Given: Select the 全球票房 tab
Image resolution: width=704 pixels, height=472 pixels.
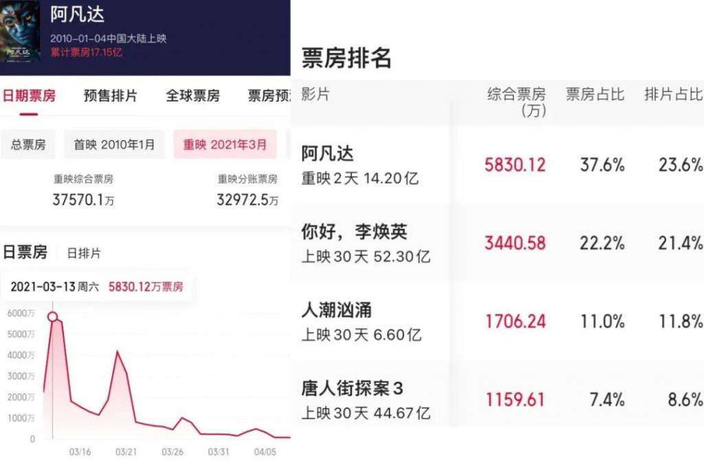Looking at the screenshot, I should tap(192, 95).
